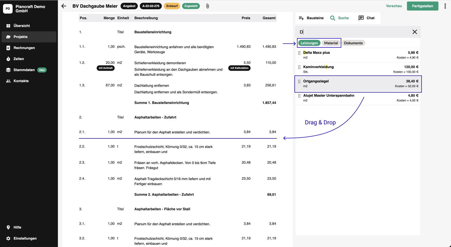Screen dimensions: 451x247
Task: Open Hilfe in the sidebar
Action: [x=17, y=227]
